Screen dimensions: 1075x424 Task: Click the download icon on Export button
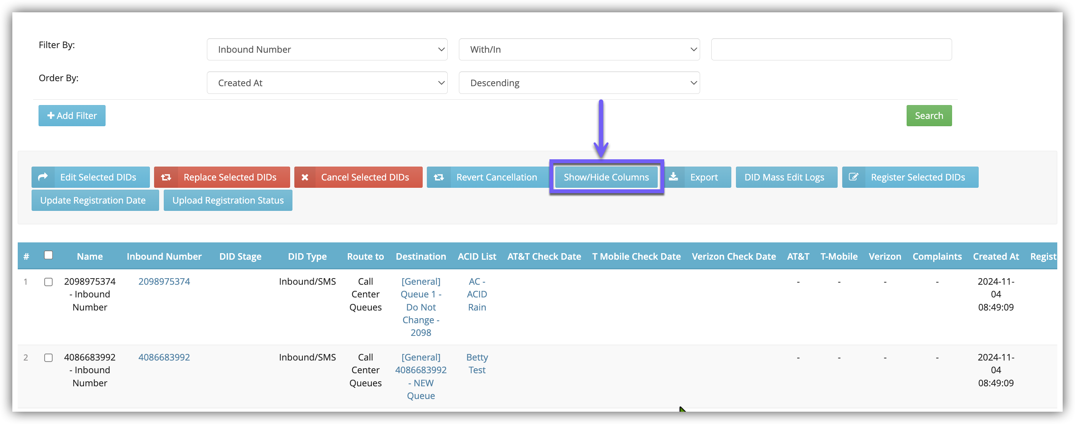(x=674, y=177)
